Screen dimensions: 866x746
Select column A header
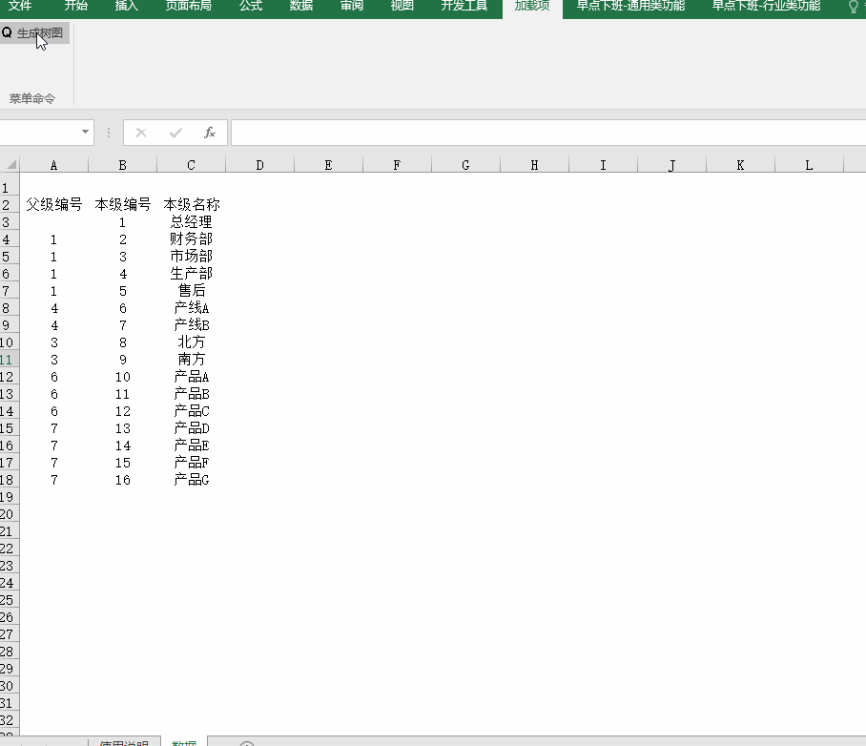[53, 165]
